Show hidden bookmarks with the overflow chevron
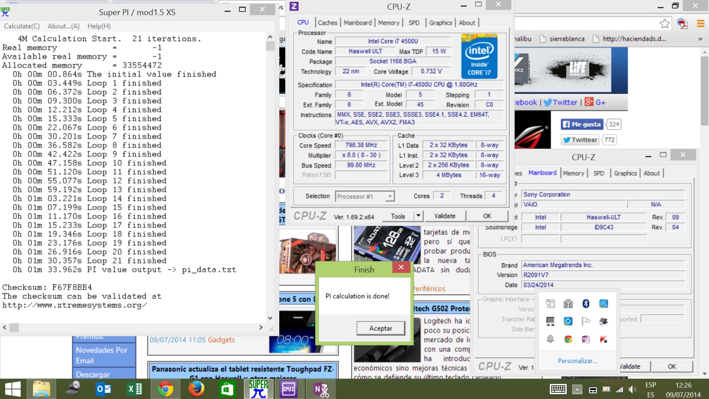The height and width of the screenshot is (399, 709). 700,39
